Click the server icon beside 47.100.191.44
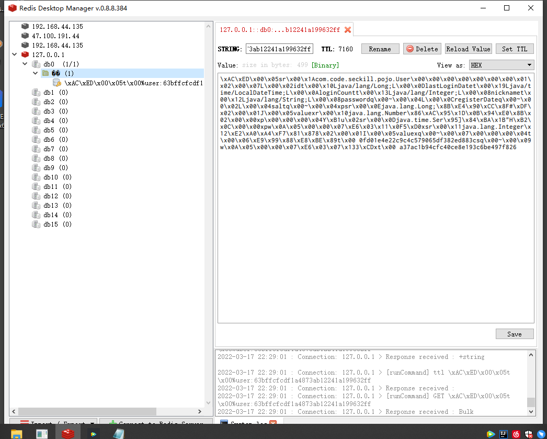Image resolution: width=547 pixels, height=439 pixels. [x=25, y=36]
